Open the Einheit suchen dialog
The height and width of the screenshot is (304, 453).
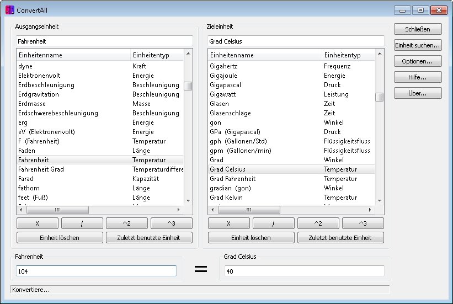(418, 45)
